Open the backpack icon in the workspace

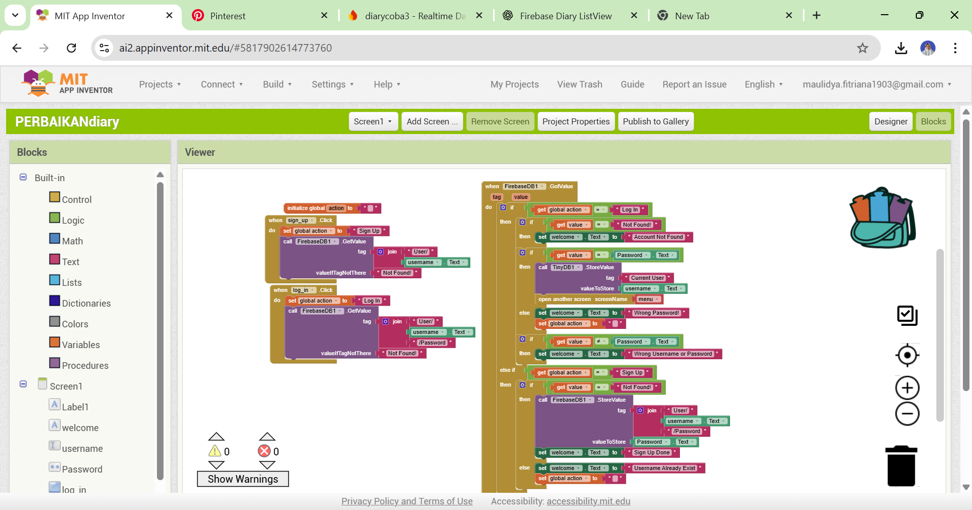[882, 218]
